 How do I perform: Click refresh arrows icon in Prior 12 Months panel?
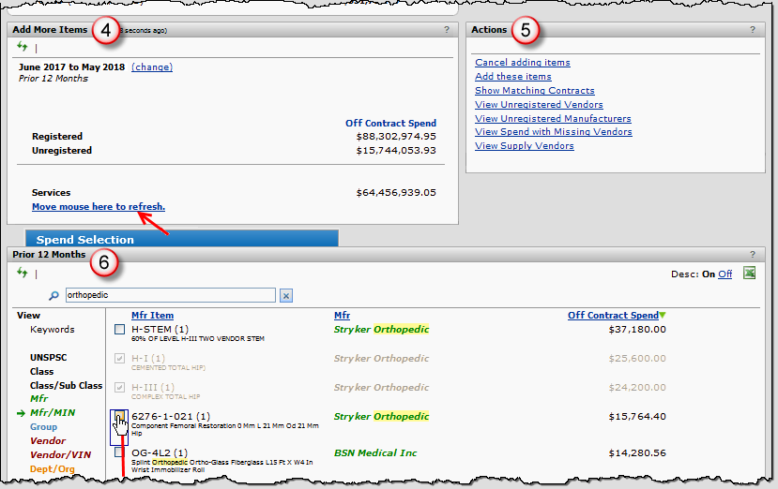coord(23,273)
